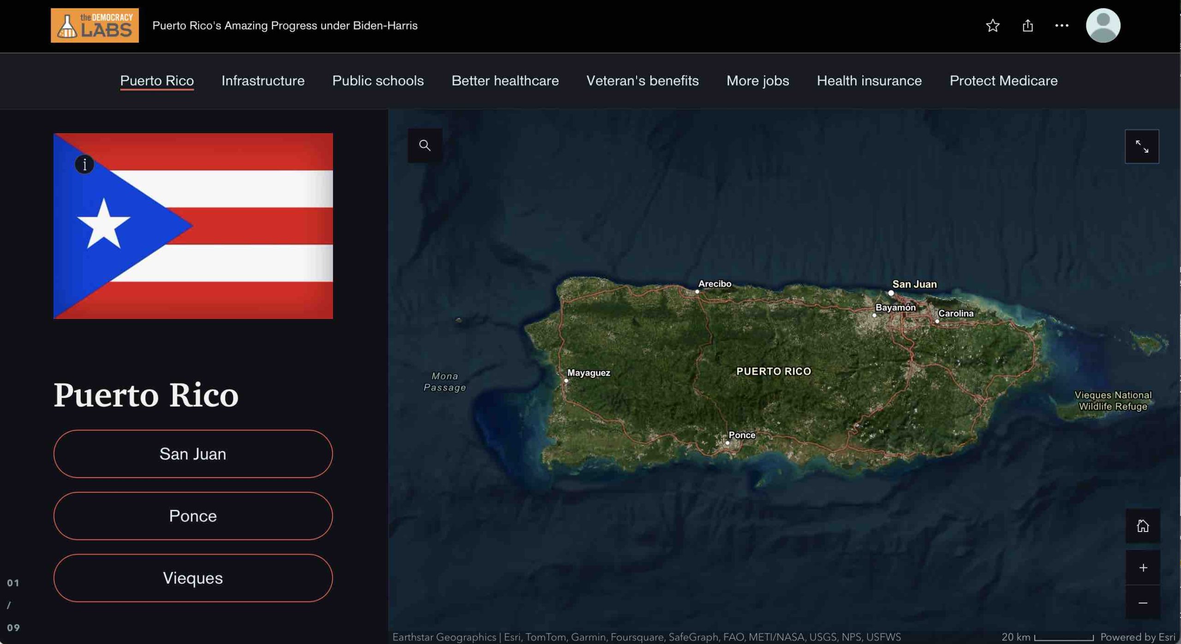Zoom in on the map
Viewport: 1181px width, 644px height.
point(1142,567)
